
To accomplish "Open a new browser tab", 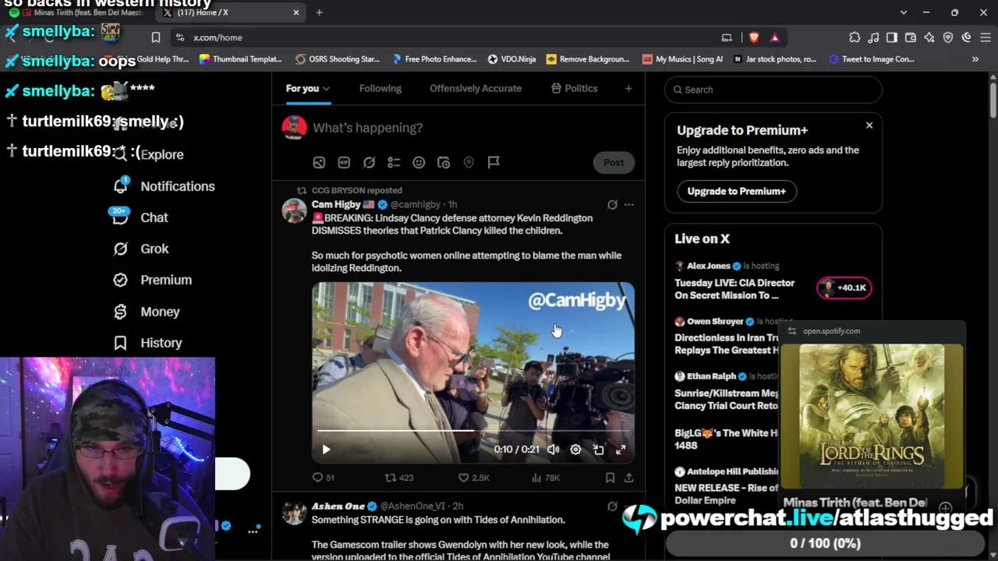I will [x=319, y=12].
